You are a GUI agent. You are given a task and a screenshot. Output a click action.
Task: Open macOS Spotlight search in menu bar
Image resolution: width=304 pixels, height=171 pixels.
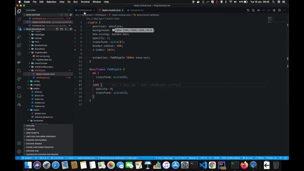tap(274, 2)
